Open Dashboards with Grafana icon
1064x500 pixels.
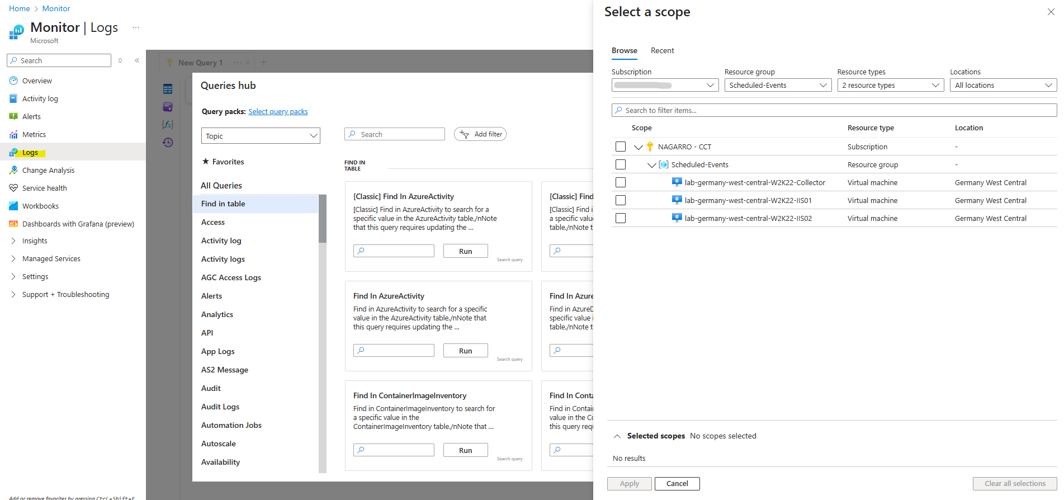tap(13, 224)
